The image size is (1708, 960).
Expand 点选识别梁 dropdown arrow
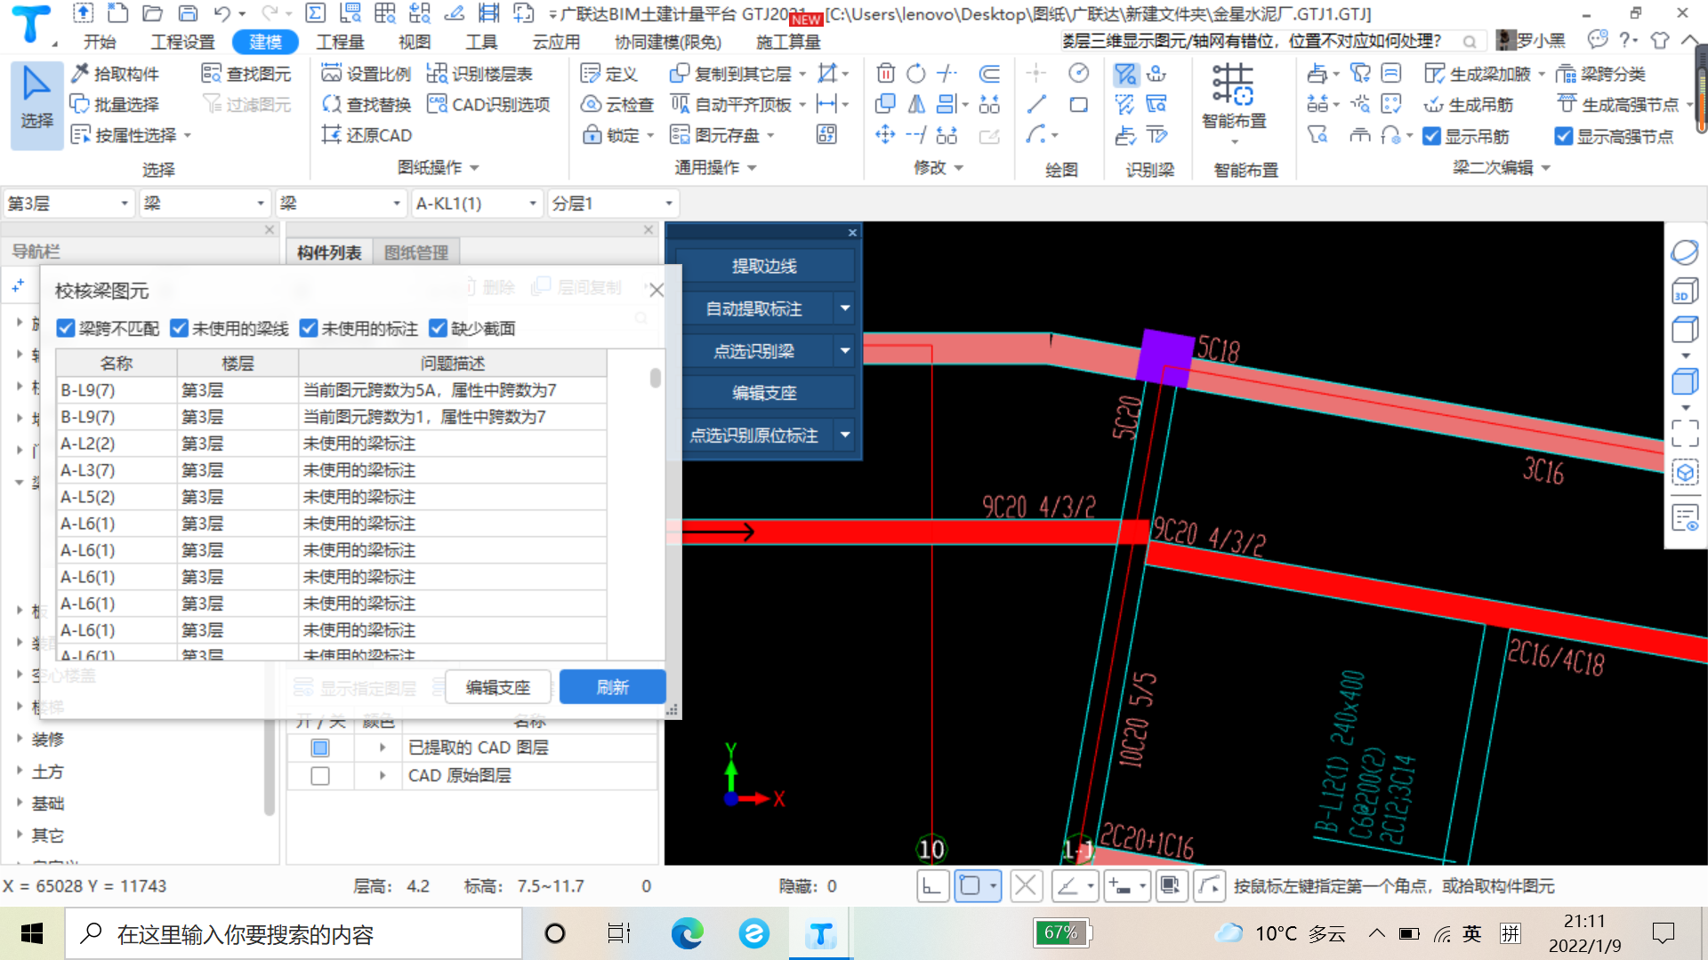[845, 351]
